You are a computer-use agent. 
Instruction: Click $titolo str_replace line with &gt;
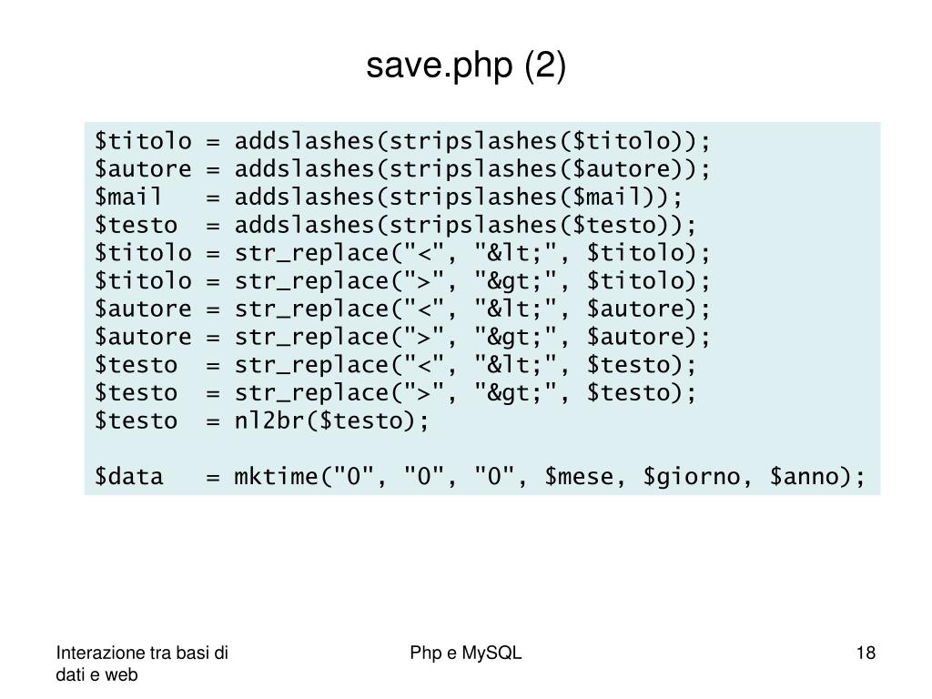click(x=402, y=281)
